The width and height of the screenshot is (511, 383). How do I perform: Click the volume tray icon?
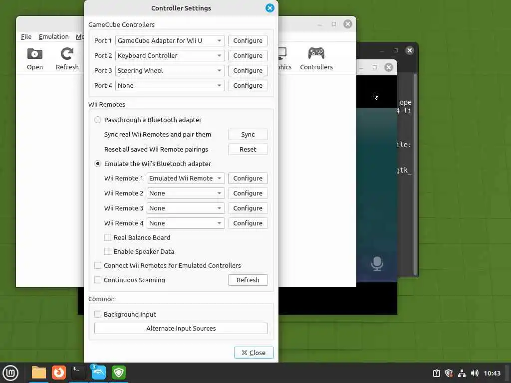click(x=475, y=373)
